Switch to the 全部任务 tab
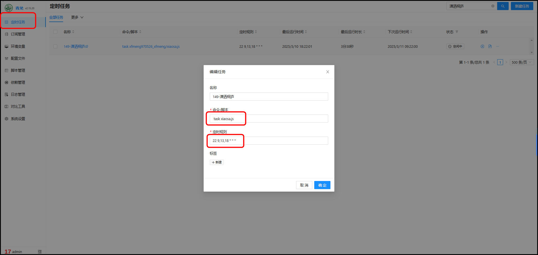Image resolution: width=538 pixels, height=255 pixels. pos(56,17)
